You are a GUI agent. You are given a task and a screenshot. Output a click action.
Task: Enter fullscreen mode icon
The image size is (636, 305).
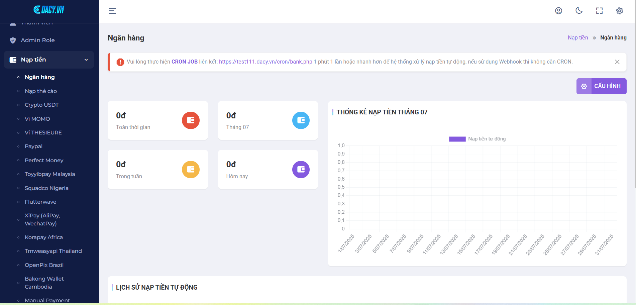pos(599,11)
